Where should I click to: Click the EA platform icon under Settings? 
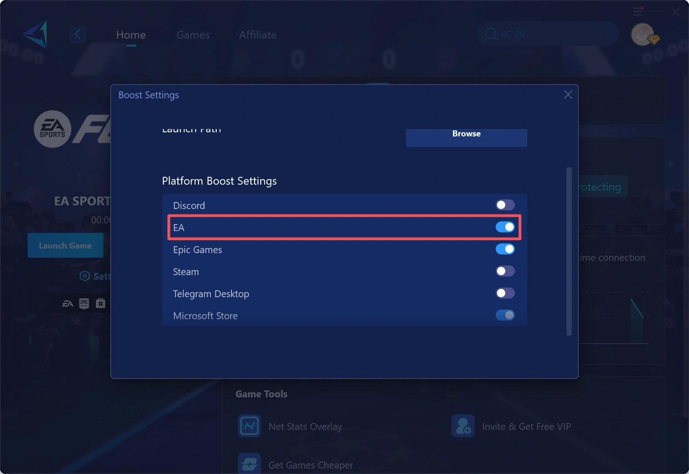(x=68, y=304)
